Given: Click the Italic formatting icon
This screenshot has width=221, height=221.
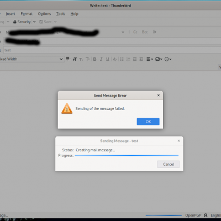Looking at the screenshot, I should 101,59.
